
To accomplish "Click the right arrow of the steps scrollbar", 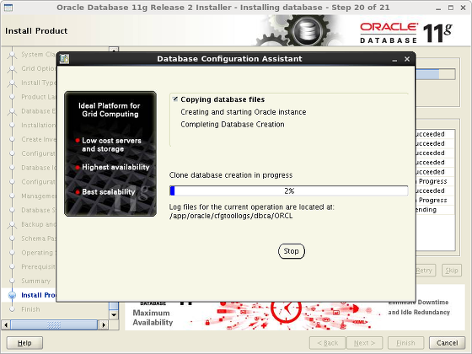I will coord(104,325).
